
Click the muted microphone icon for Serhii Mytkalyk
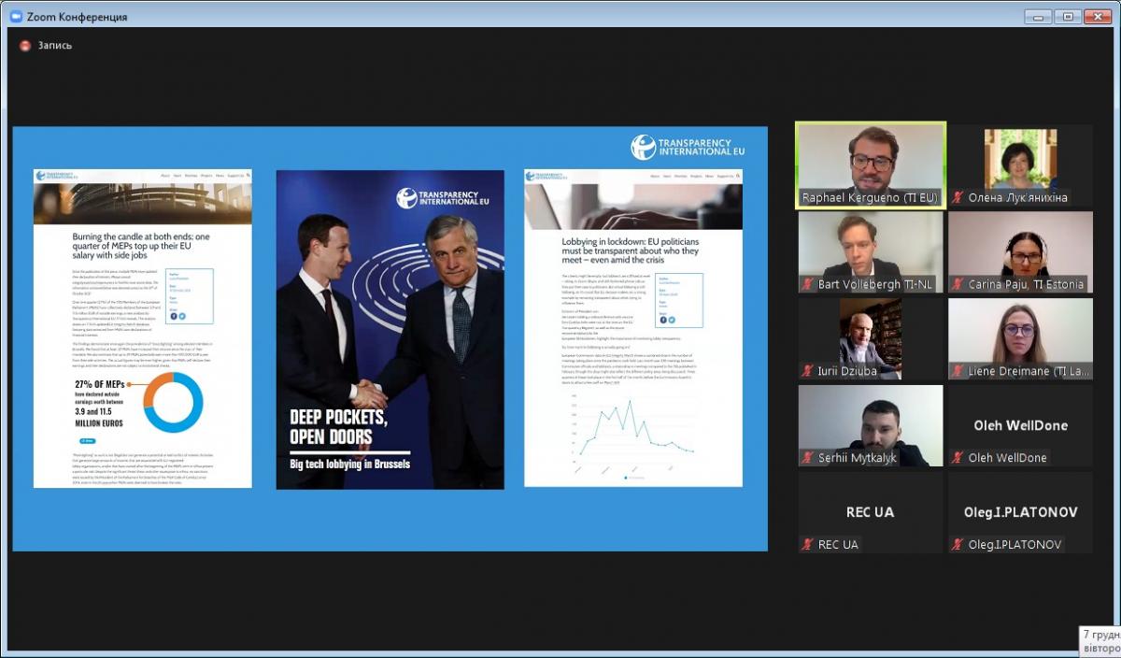click(808, 458)
